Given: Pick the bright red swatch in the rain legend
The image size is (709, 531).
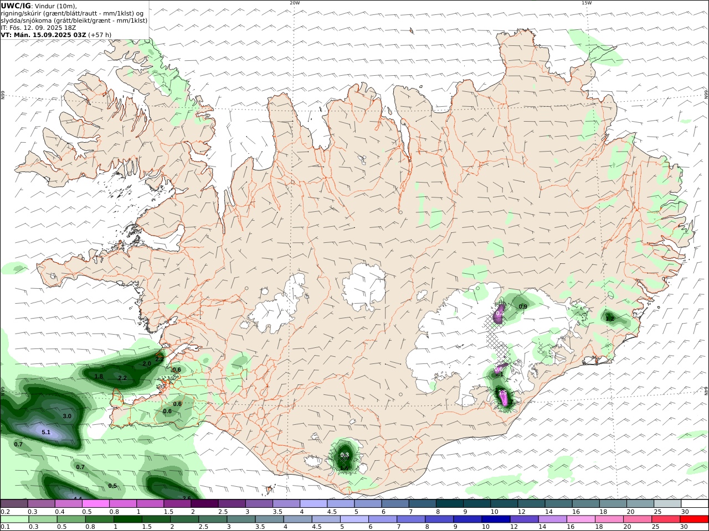Looking at the screenshot, I should point(694,519).
